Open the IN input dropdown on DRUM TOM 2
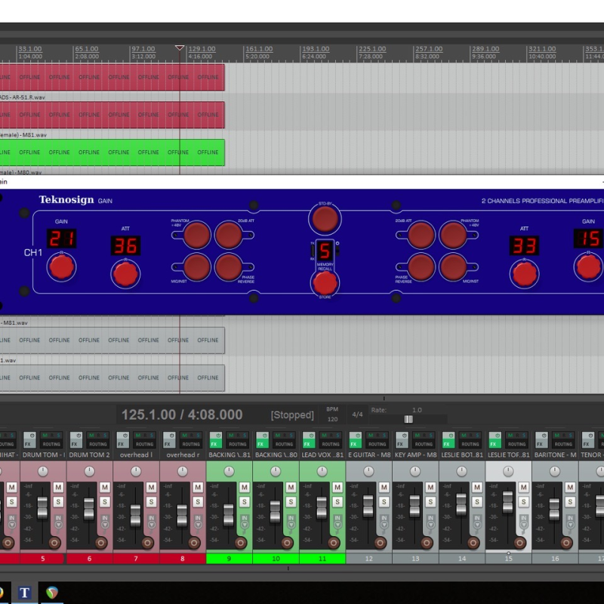604x604 pixels. (105, 521)
